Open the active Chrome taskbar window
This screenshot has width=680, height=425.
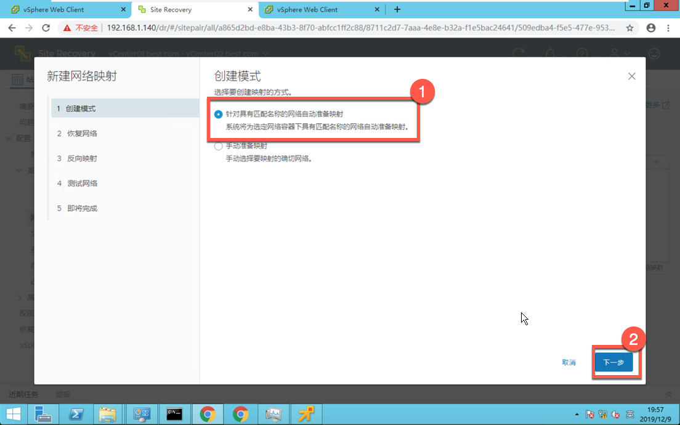pyautogui.click(x=208, y=414)
